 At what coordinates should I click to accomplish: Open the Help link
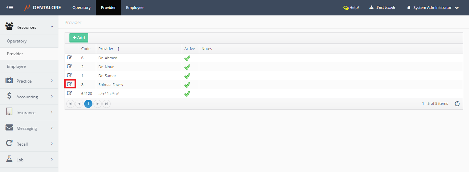[351, 8]
